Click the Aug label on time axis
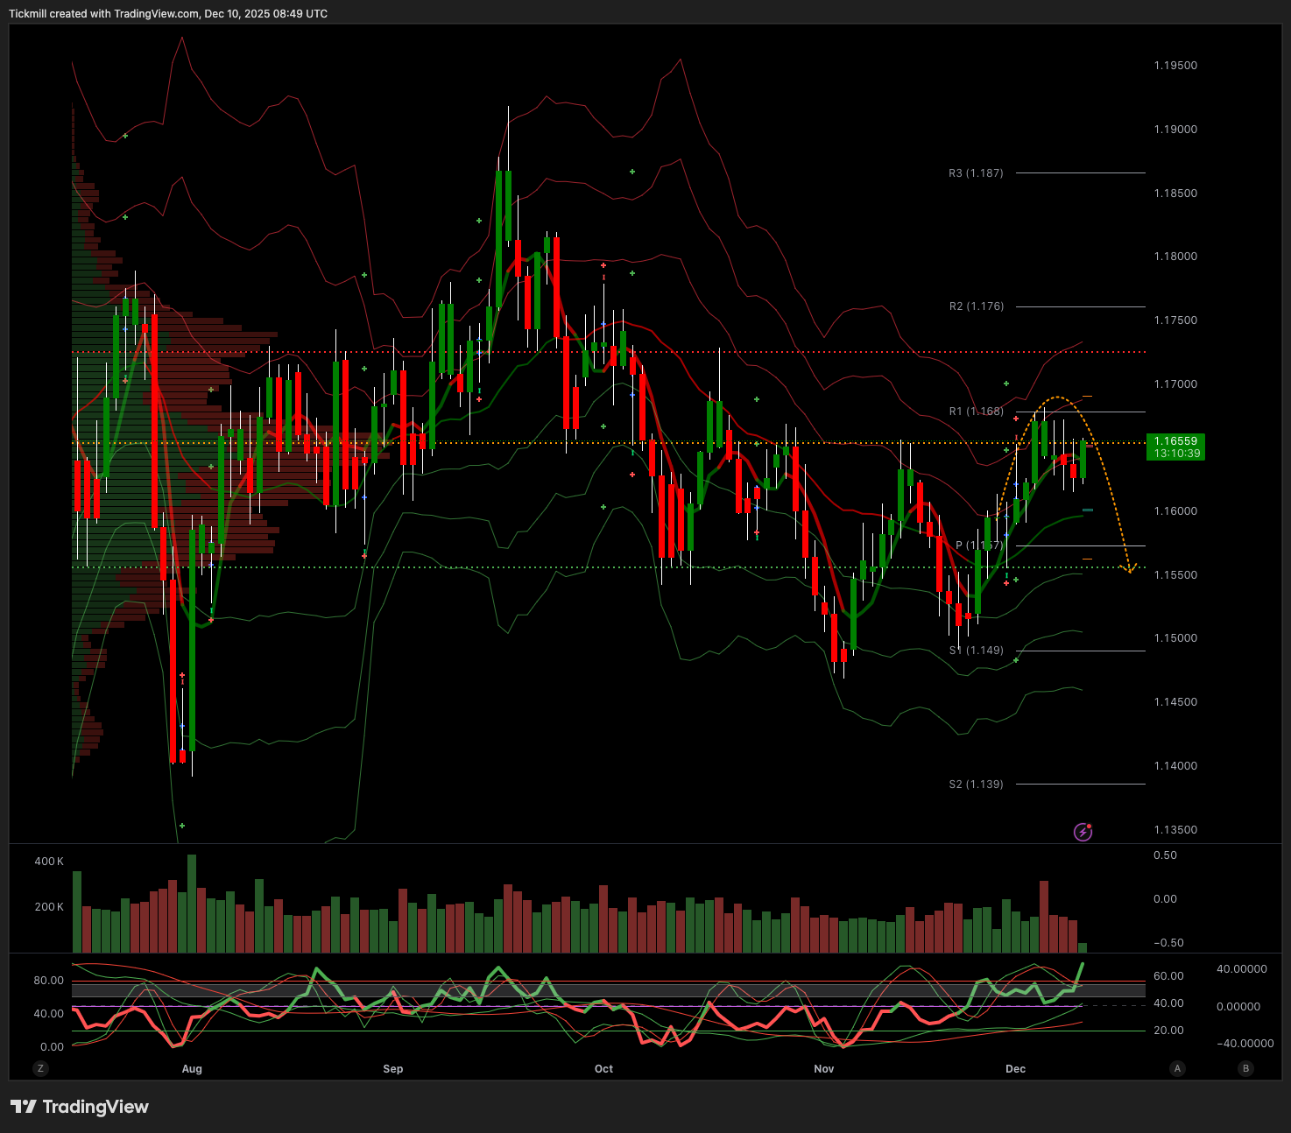 tap(192, 1069)
